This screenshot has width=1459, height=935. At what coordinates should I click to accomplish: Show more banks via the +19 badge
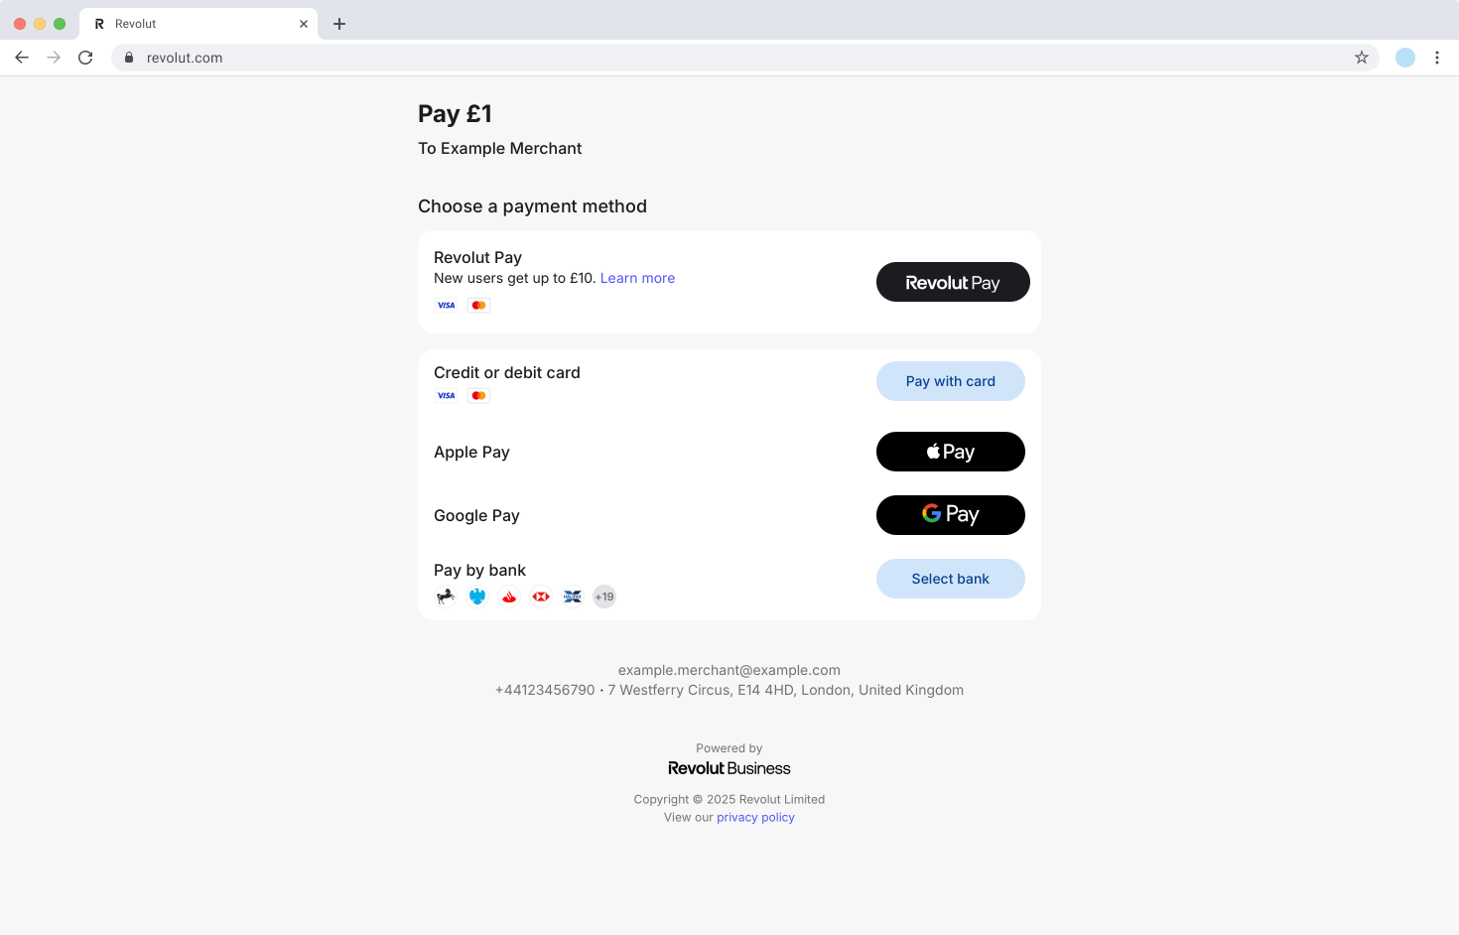(x=603, y=596)
